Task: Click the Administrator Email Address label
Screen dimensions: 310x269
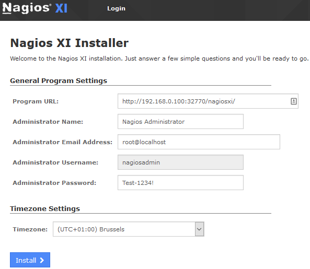Action: coord(63,142)
